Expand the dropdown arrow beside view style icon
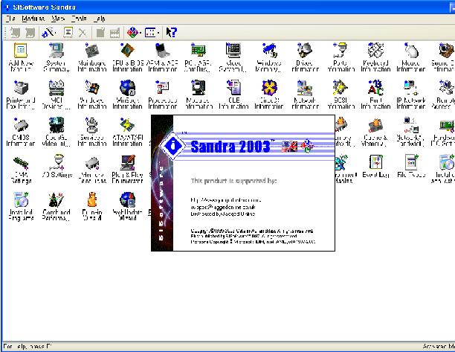Viewport: 455px width, 352px height. [x=158, y=33]
